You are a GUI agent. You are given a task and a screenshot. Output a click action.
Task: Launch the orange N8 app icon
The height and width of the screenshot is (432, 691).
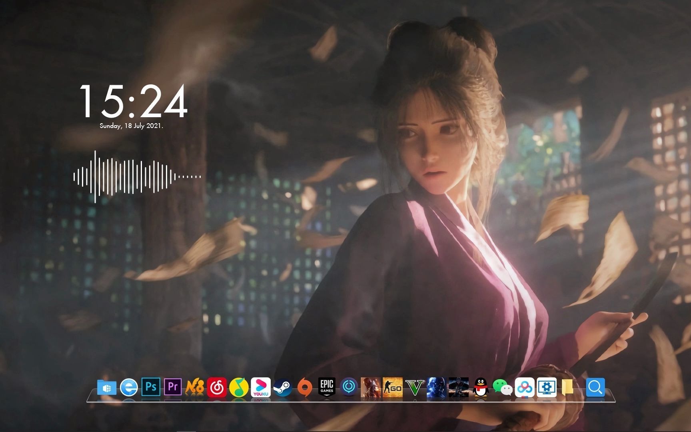pyautogui.click(x=195, y=387)
